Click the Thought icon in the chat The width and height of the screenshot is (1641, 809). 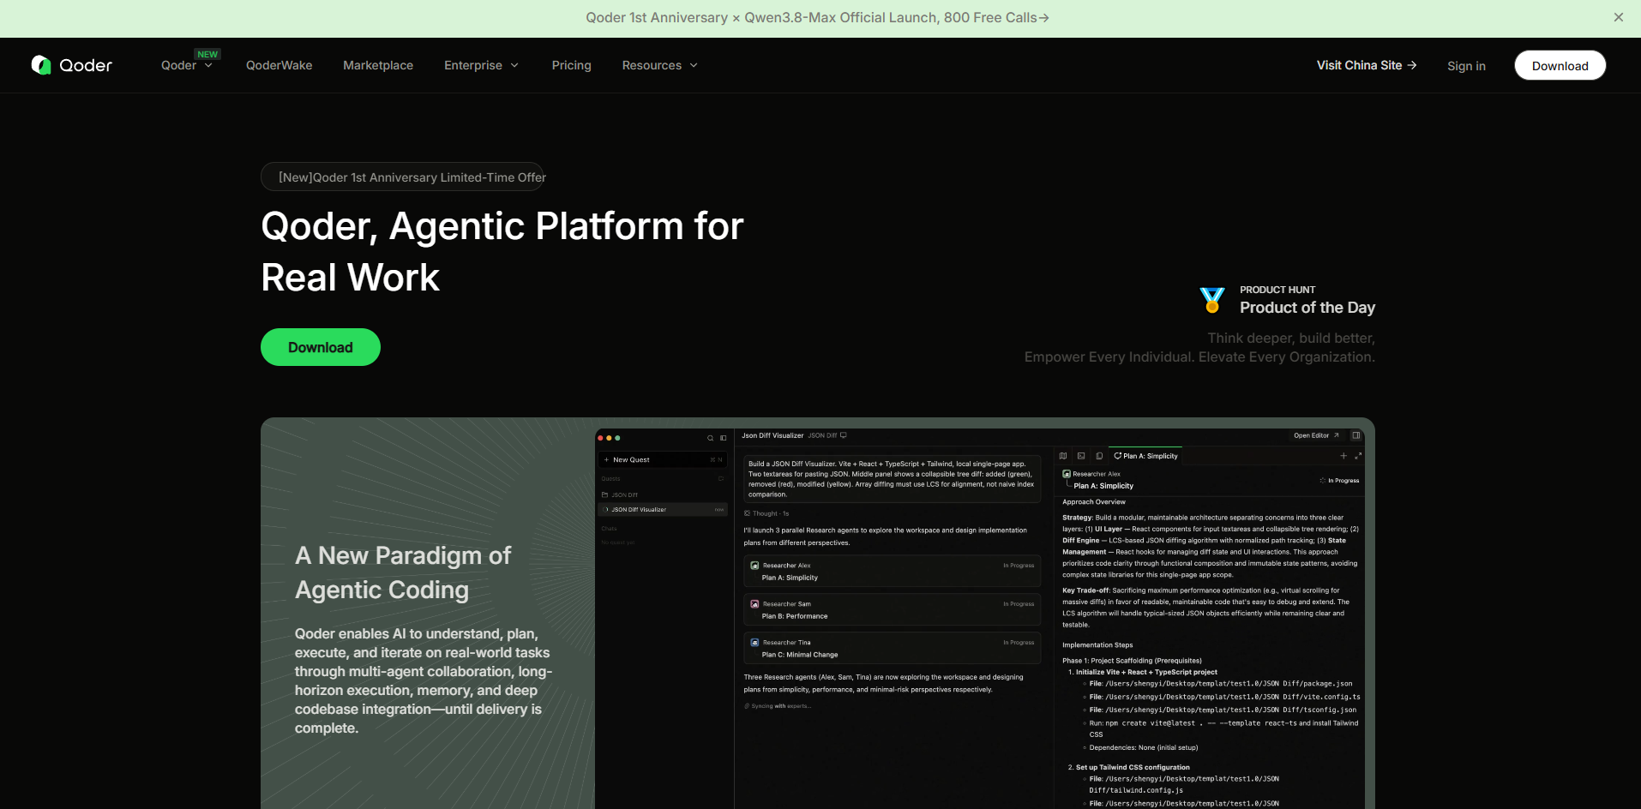[x=747, y=513]
